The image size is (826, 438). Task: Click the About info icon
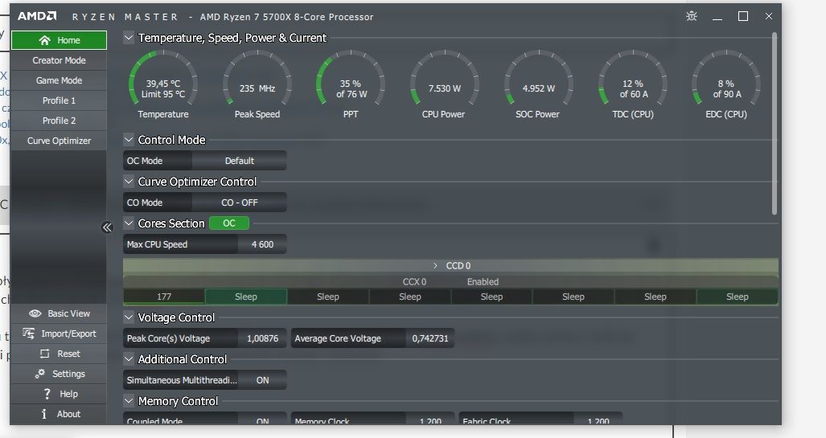(x=44, y=414)
